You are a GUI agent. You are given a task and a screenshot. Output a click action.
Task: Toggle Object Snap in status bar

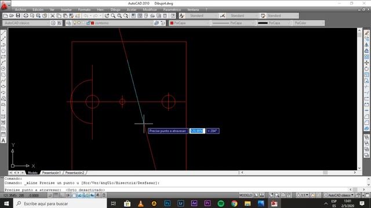pyautogui.click(x=74, y=195)
